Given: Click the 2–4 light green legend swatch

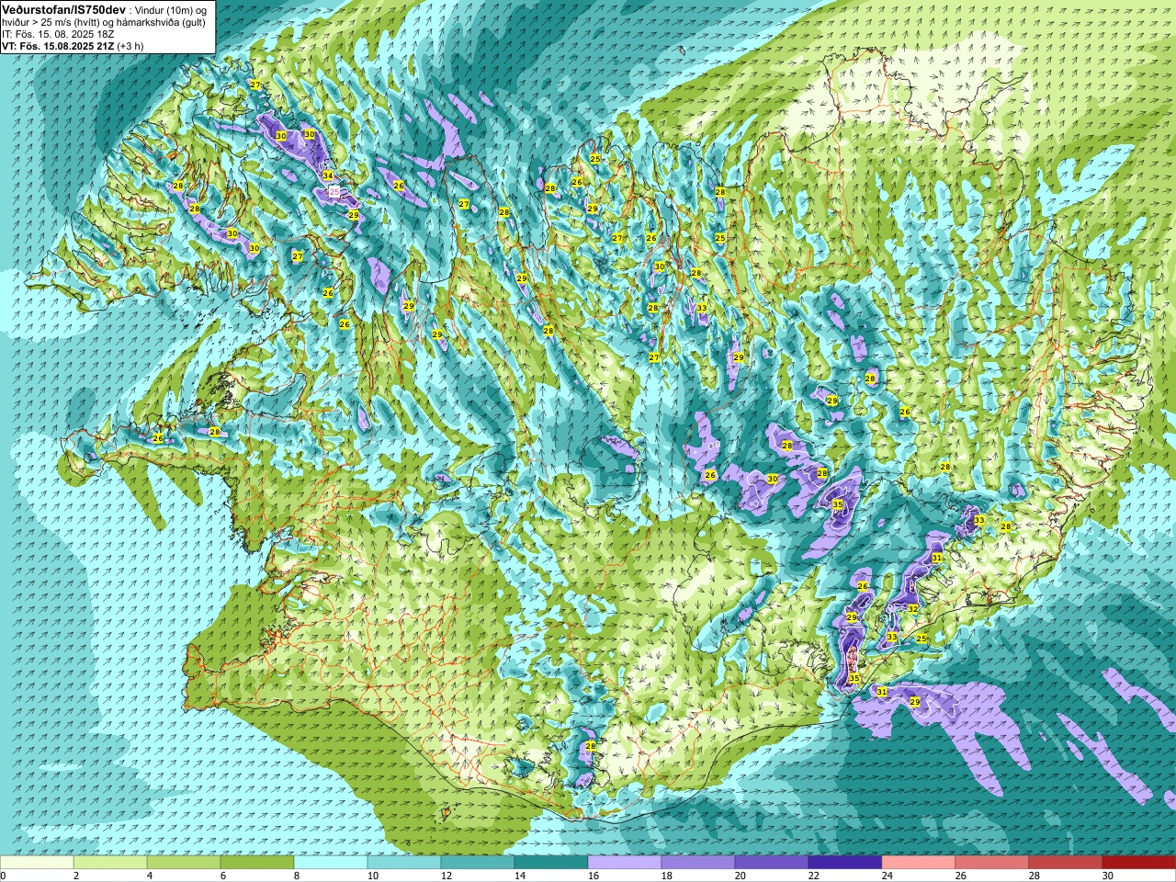Looking at the screenshot, I should click(x=110, y=863).
